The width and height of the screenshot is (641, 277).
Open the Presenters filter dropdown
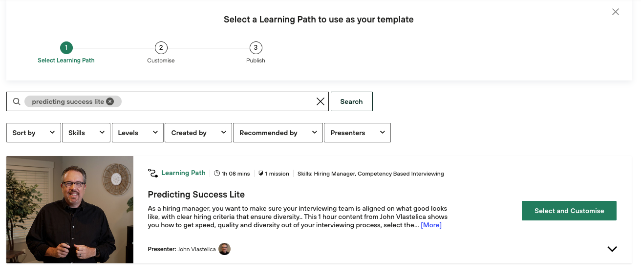point(357,133)
